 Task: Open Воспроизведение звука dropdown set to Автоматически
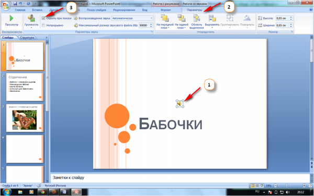click(132, 18)
